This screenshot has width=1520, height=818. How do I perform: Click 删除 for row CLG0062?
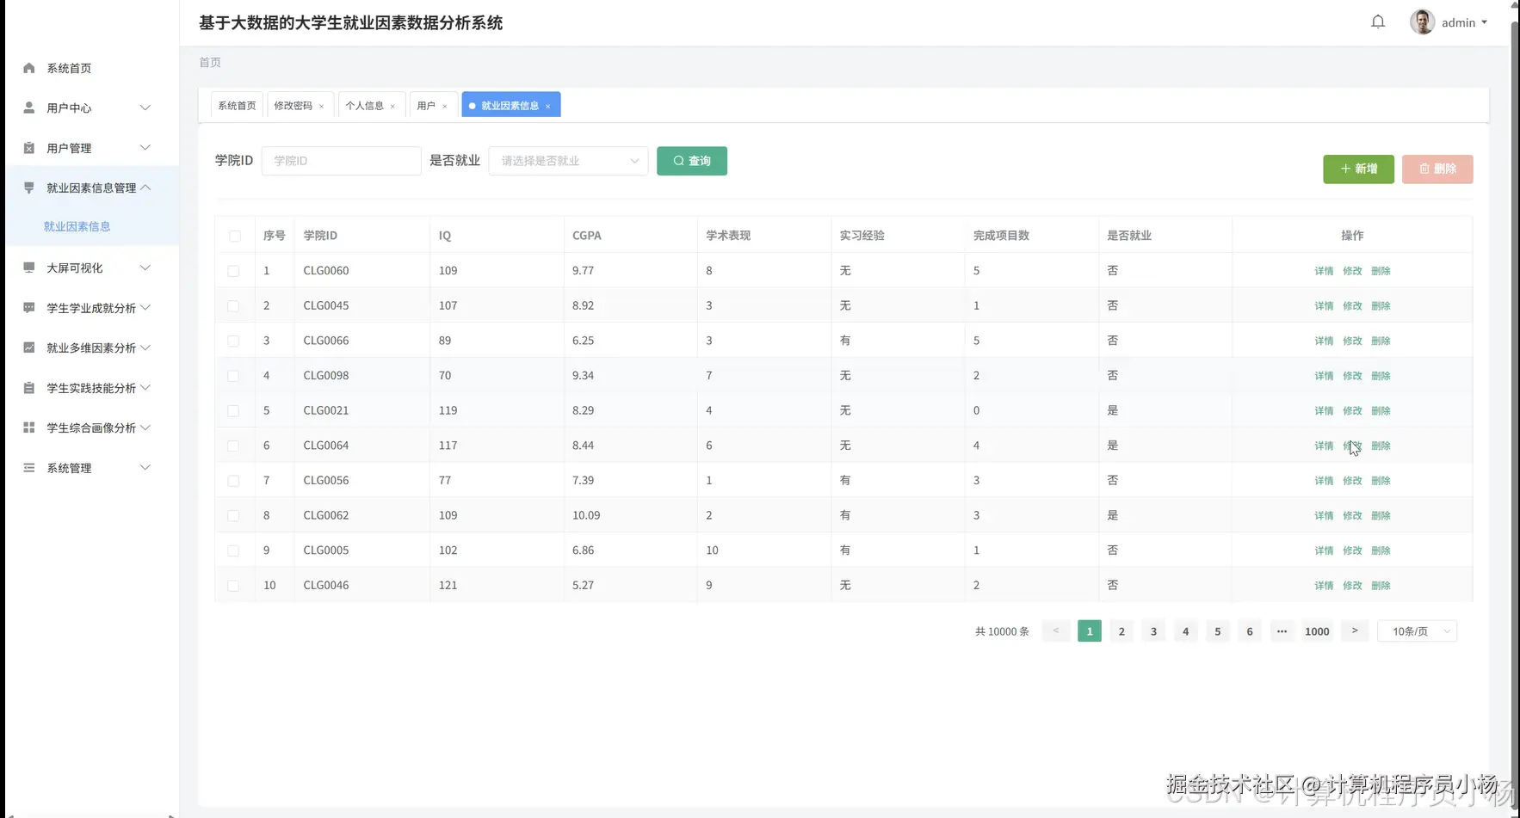pyautogui.click(x=1381, y=516)
